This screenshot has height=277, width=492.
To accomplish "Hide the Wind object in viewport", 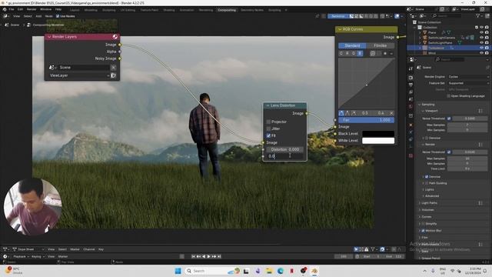I will [x=481, y=53].
